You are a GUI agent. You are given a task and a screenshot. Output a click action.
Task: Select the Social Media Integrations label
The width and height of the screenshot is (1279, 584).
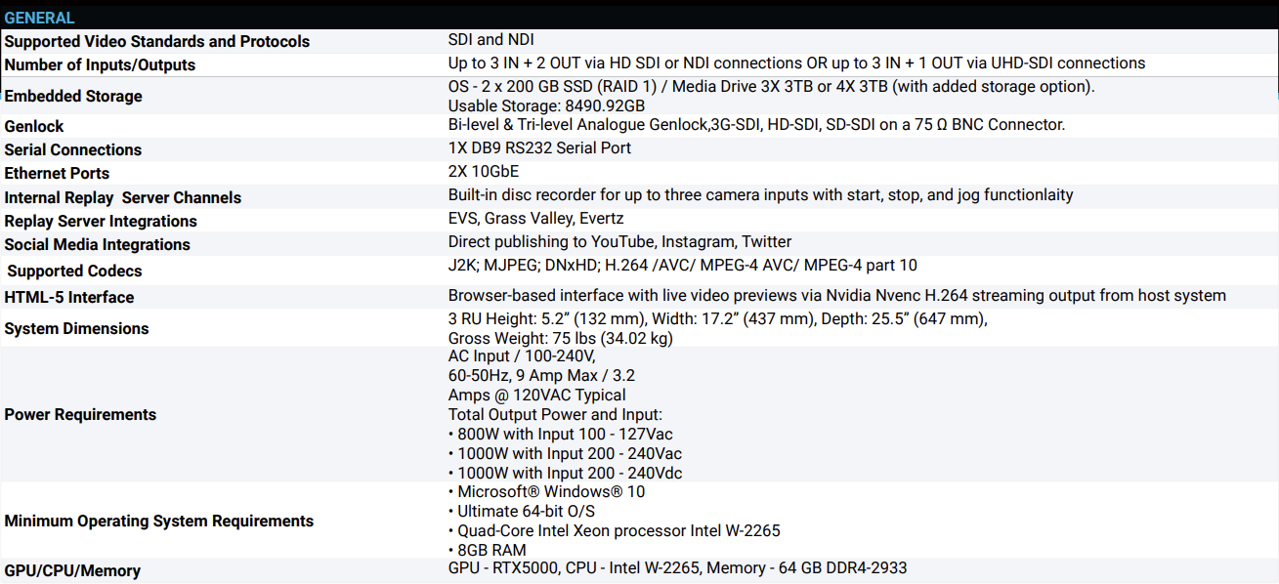(x=98, y=244)
